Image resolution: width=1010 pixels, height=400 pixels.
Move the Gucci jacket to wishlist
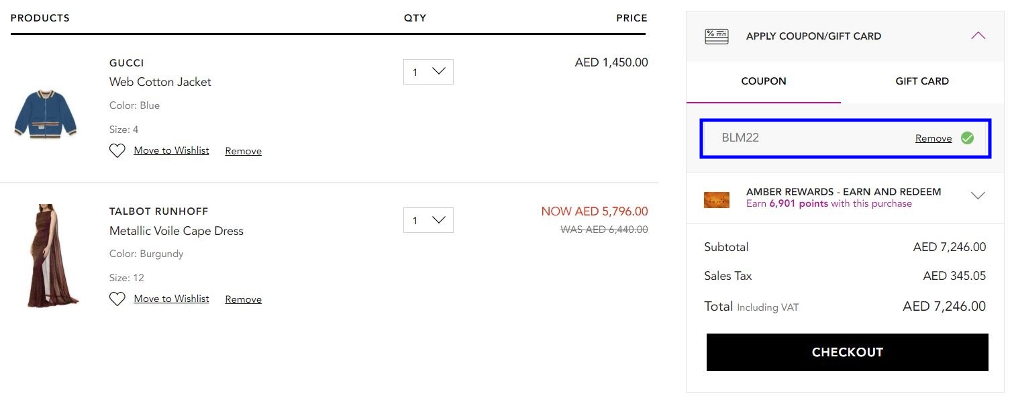[171, 150]
